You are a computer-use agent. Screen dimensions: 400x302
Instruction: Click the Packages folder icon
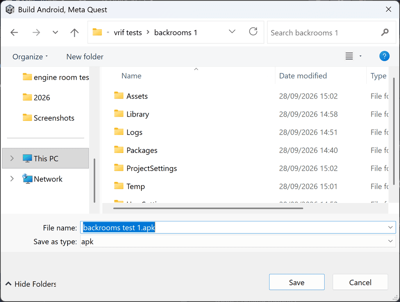click(x=119, y=150)
